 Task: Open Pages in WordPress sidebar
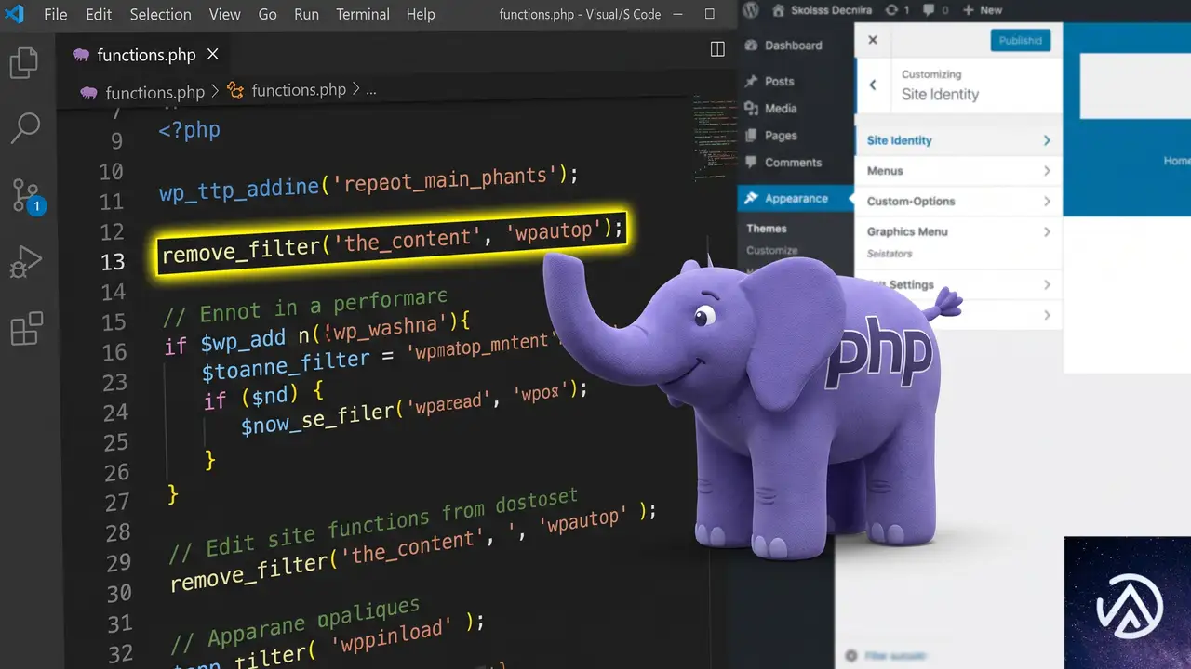point(781,136)
